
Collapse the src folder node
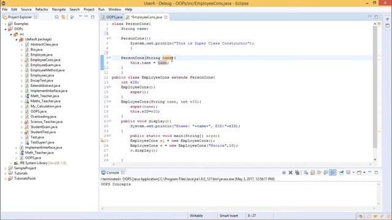pos(11,34)
